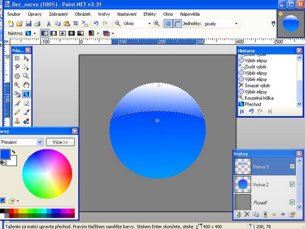This screenshot has width=305, height=229.
Task: Select the Magic Wand tool in toolbox
Action: pos(17,85)
